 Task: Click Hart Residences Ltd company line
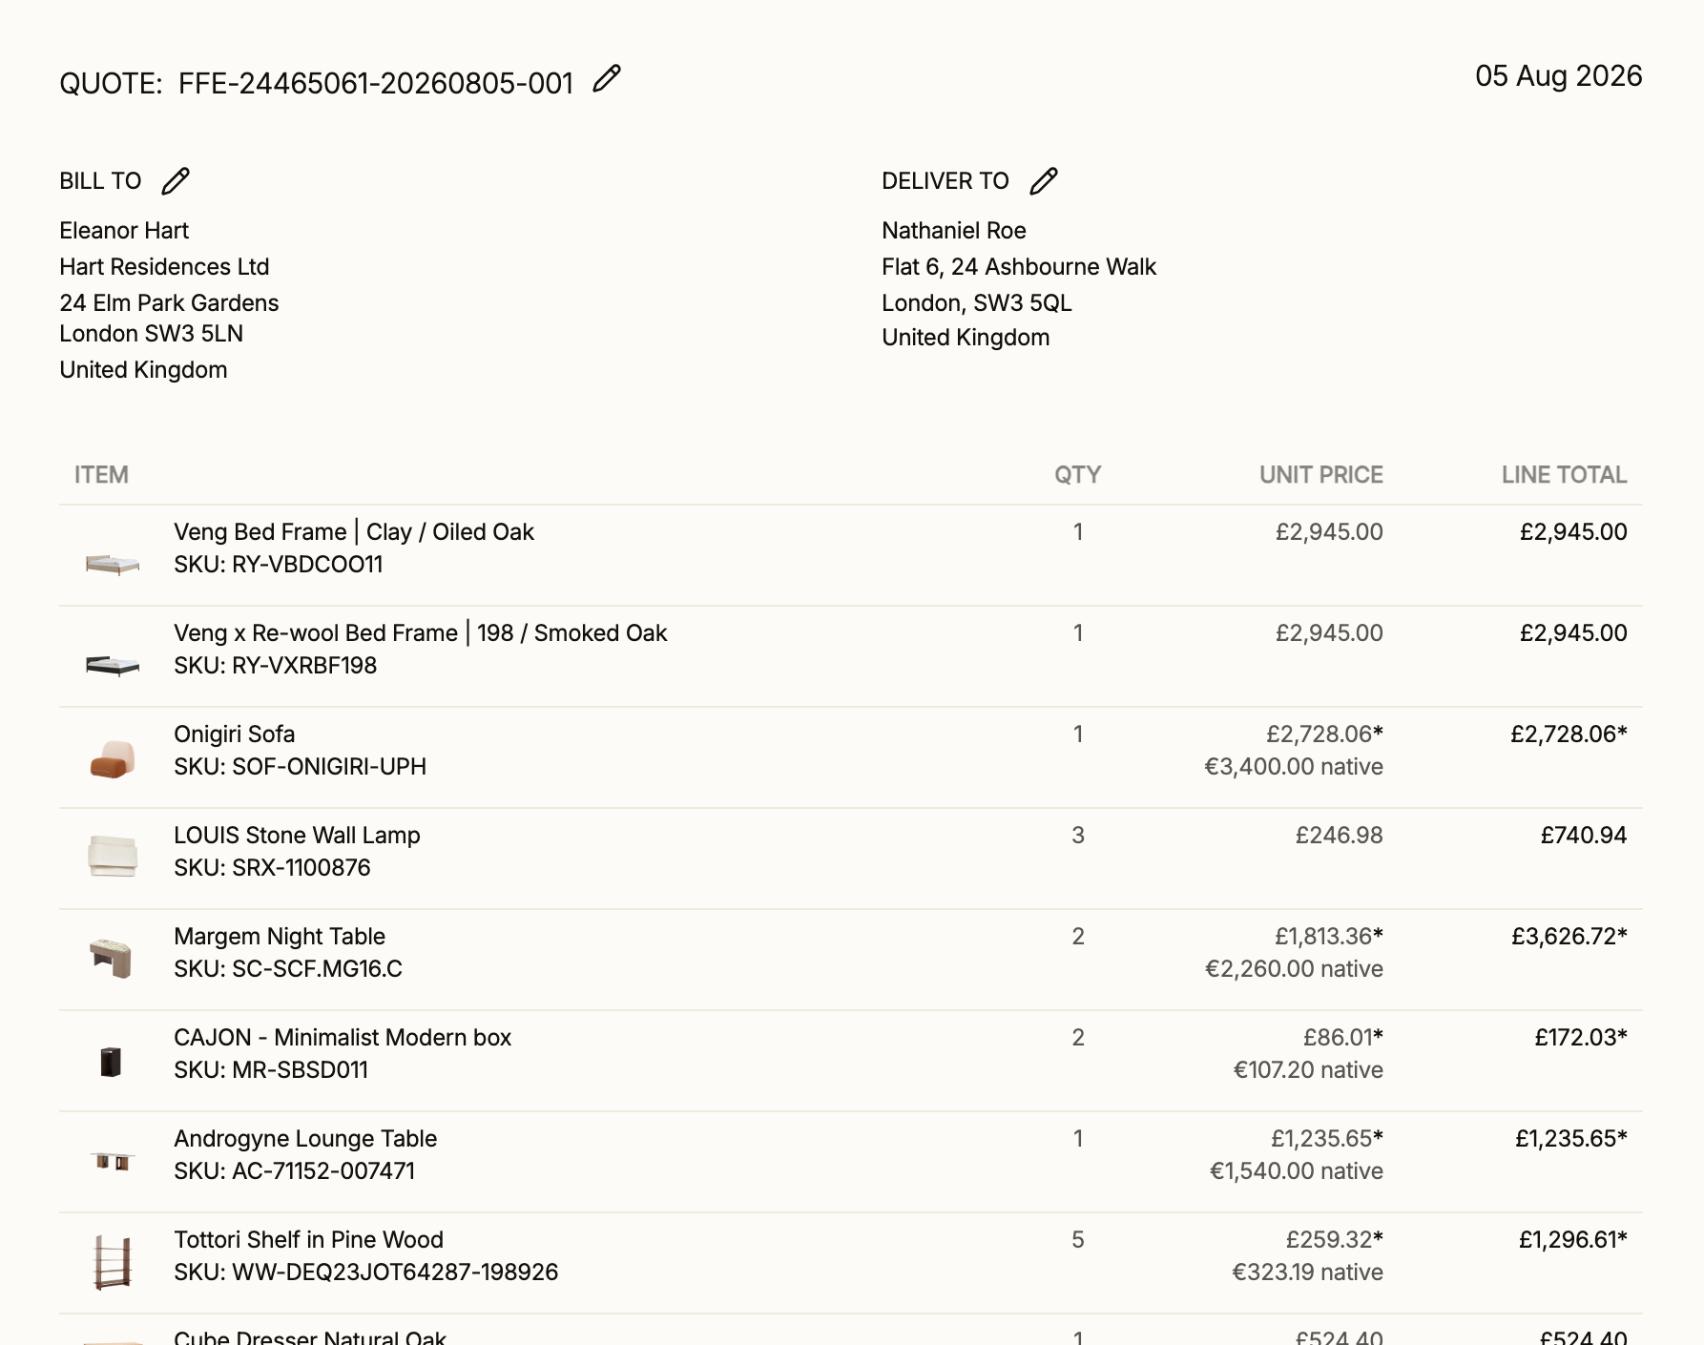point(164,267)
